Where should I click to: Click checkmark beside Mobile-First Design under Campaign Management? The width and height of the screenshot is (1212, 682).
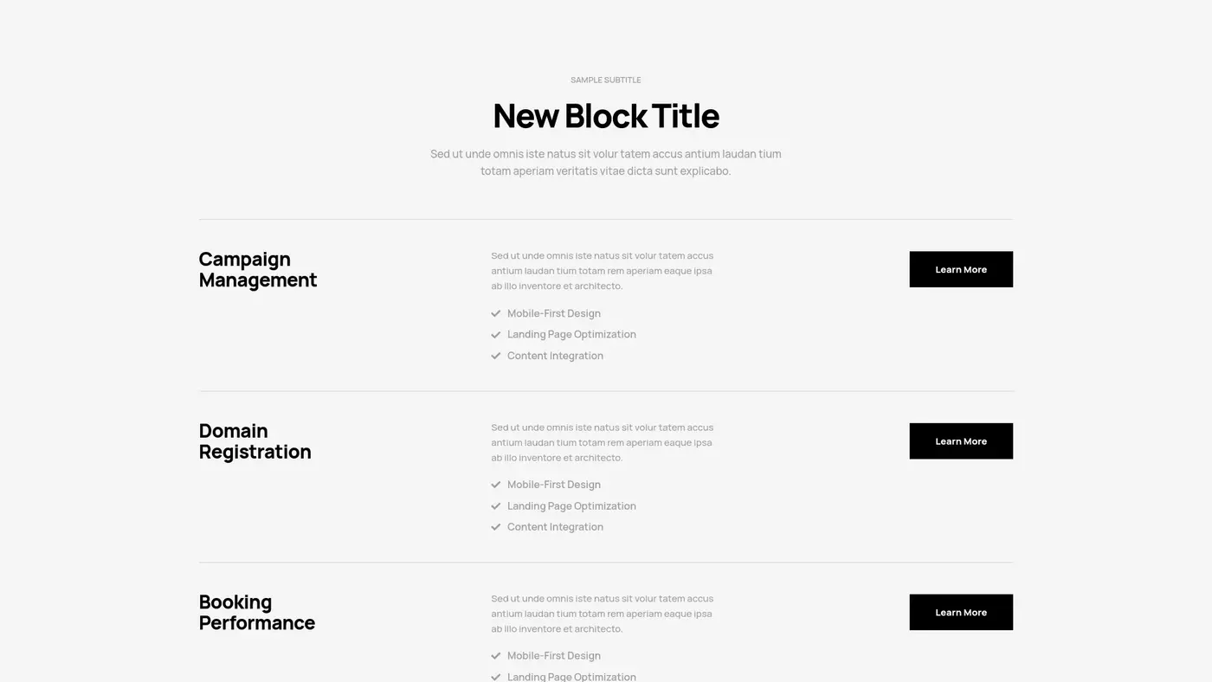click(496, 313)
